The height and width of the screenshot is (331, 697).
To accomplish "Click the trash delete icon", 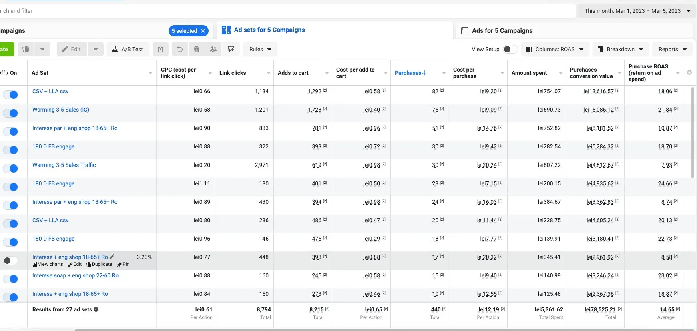I will pos(197,49).
